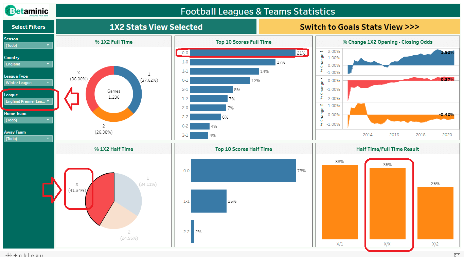This screenshot has width=464, height=257.
Task: Click the Tableau logo at bottom left
Action: click(x=24, y=255)
